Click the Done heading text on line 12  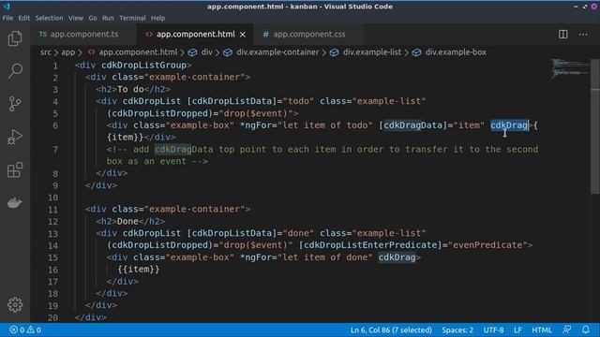127,221
